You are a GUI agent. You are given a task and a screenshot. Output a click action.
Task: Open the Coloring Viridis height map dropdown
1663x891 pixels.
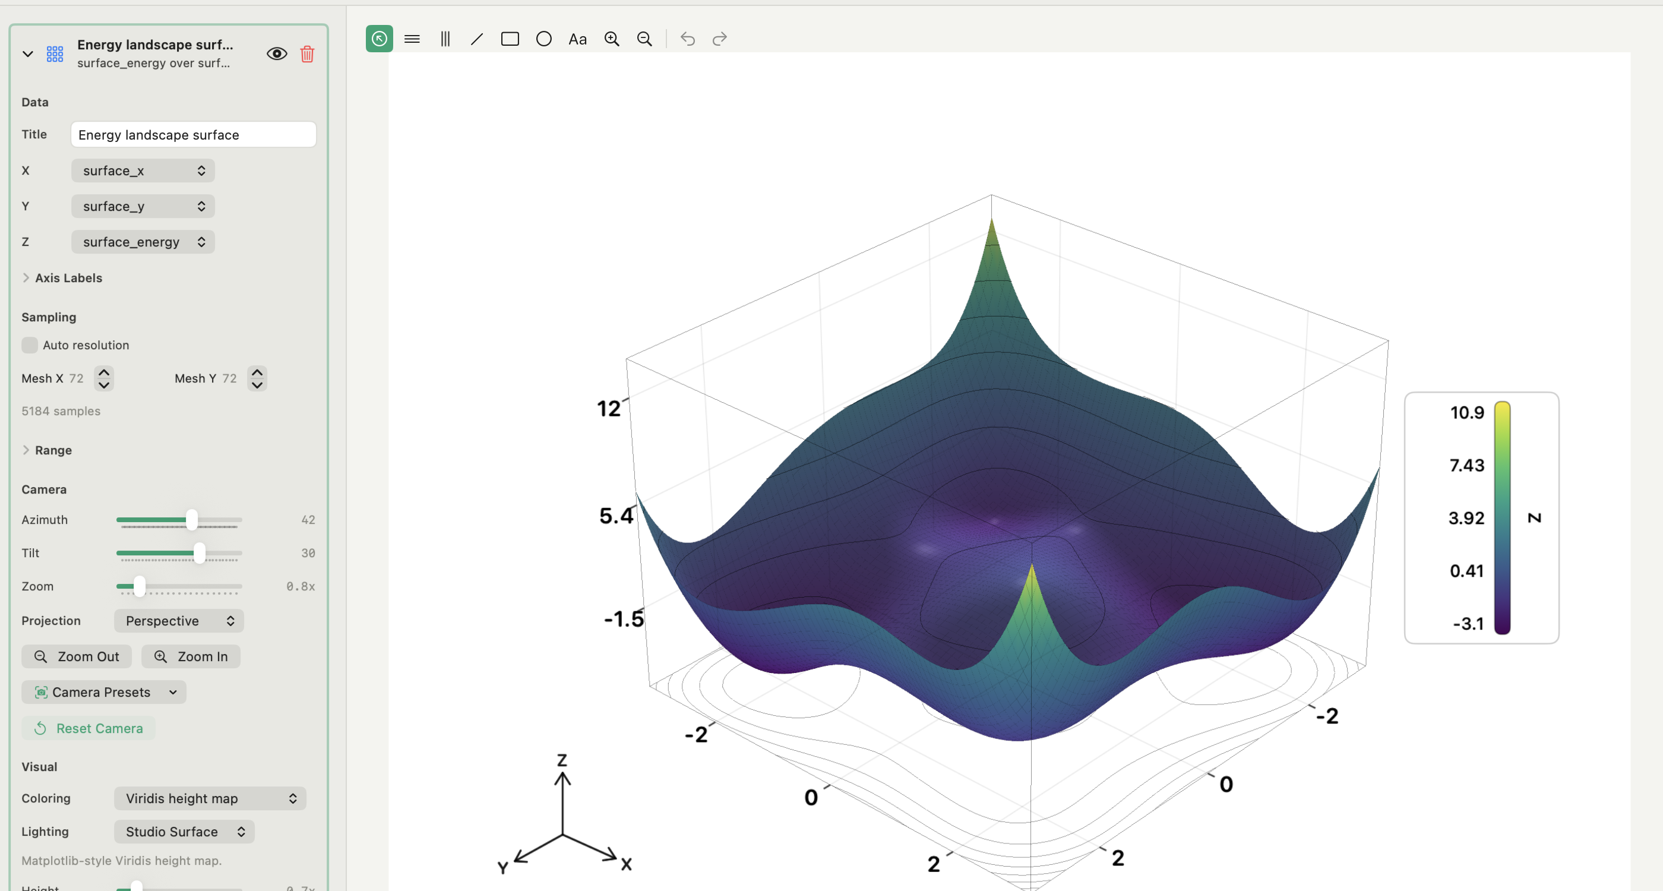(210, 798)
